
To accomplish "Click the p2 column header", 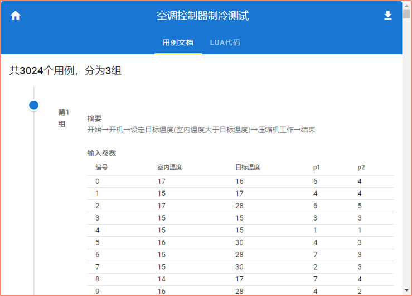I will tap(361, 168).
